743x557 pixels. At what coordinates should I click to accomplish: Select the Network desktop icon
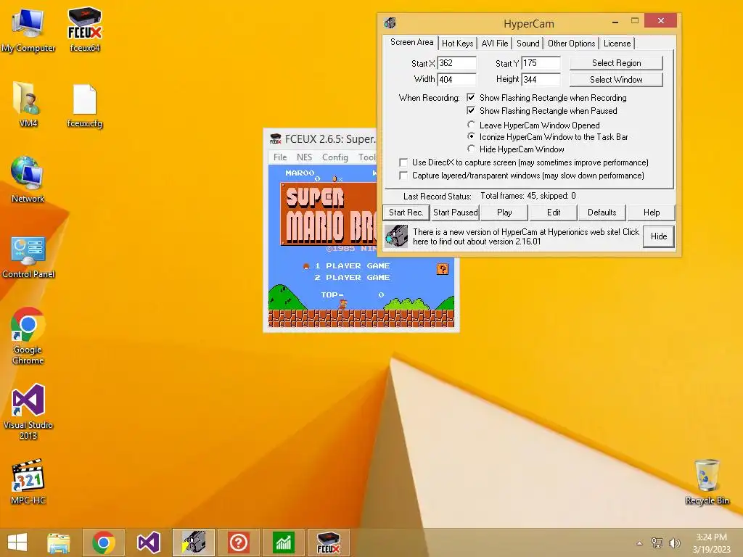[28, 180]
